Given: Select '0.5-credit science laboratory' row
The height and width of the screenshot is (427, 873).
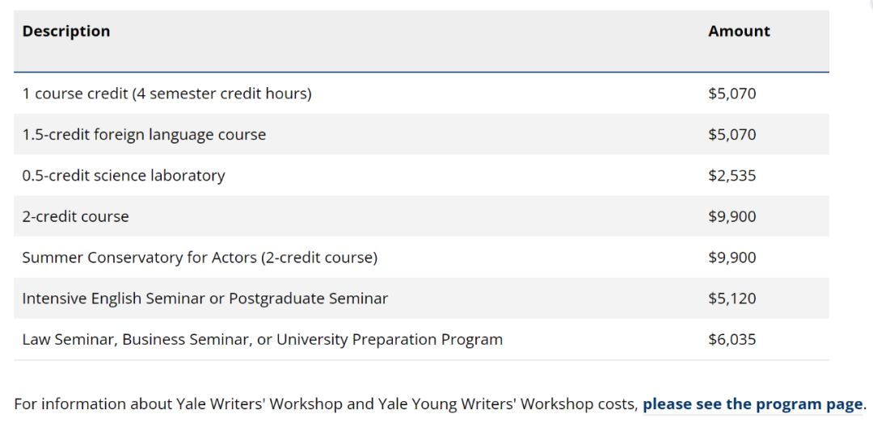Looking at the screenshot, I should click(421, 175).
